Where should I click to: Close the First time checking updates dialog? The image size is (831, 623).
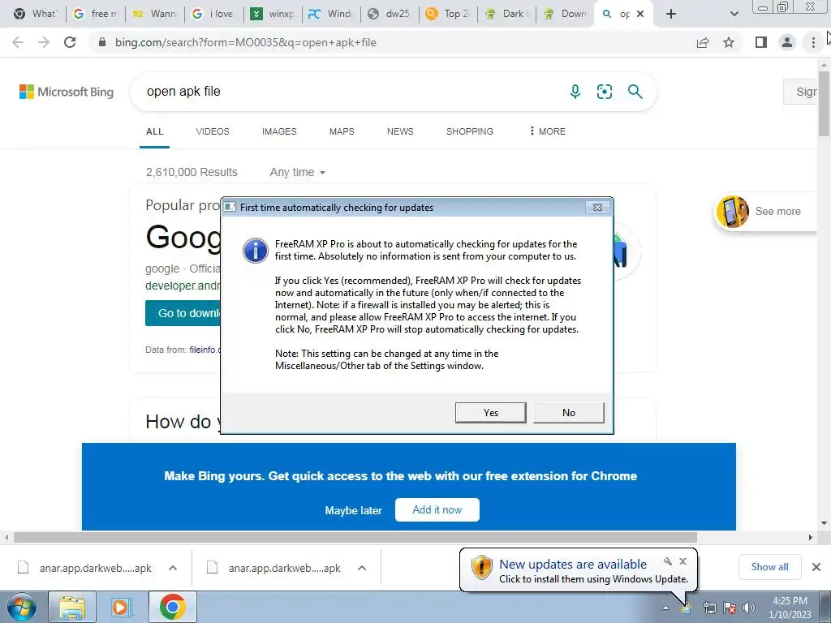[597, 207]
